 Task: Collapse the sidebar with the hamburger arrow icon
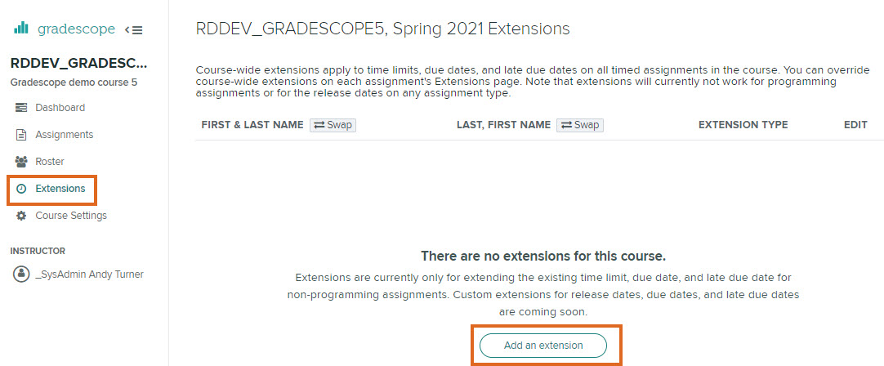[x=134, y=30]
